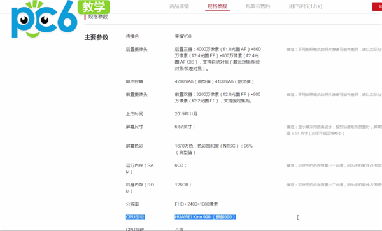Click the 4200mAh battery value text
The image size is (382, 231).
[214, 81]
